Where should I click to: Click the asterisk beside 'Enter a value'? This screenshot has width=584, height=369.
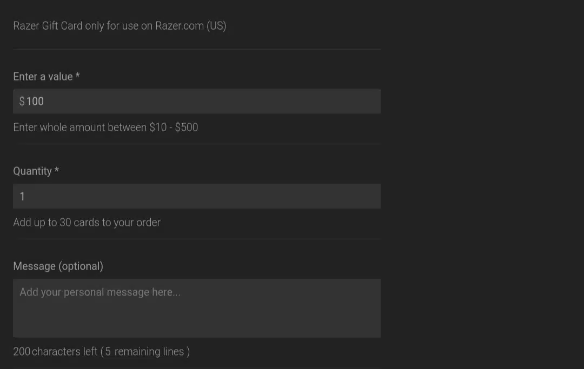[77, 76]
